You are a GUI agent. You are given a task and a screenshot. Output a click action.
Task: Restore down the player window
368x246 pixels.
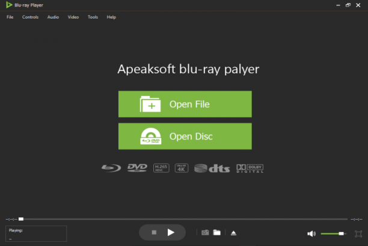click(x=348, y=5)
